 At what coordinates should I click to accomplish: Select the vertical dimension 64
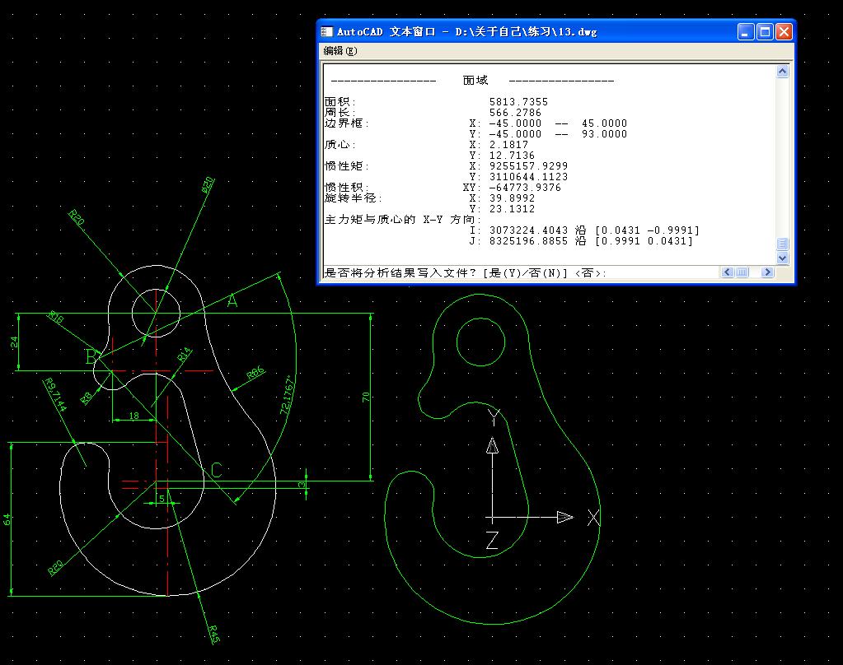[x=7, y=519]
